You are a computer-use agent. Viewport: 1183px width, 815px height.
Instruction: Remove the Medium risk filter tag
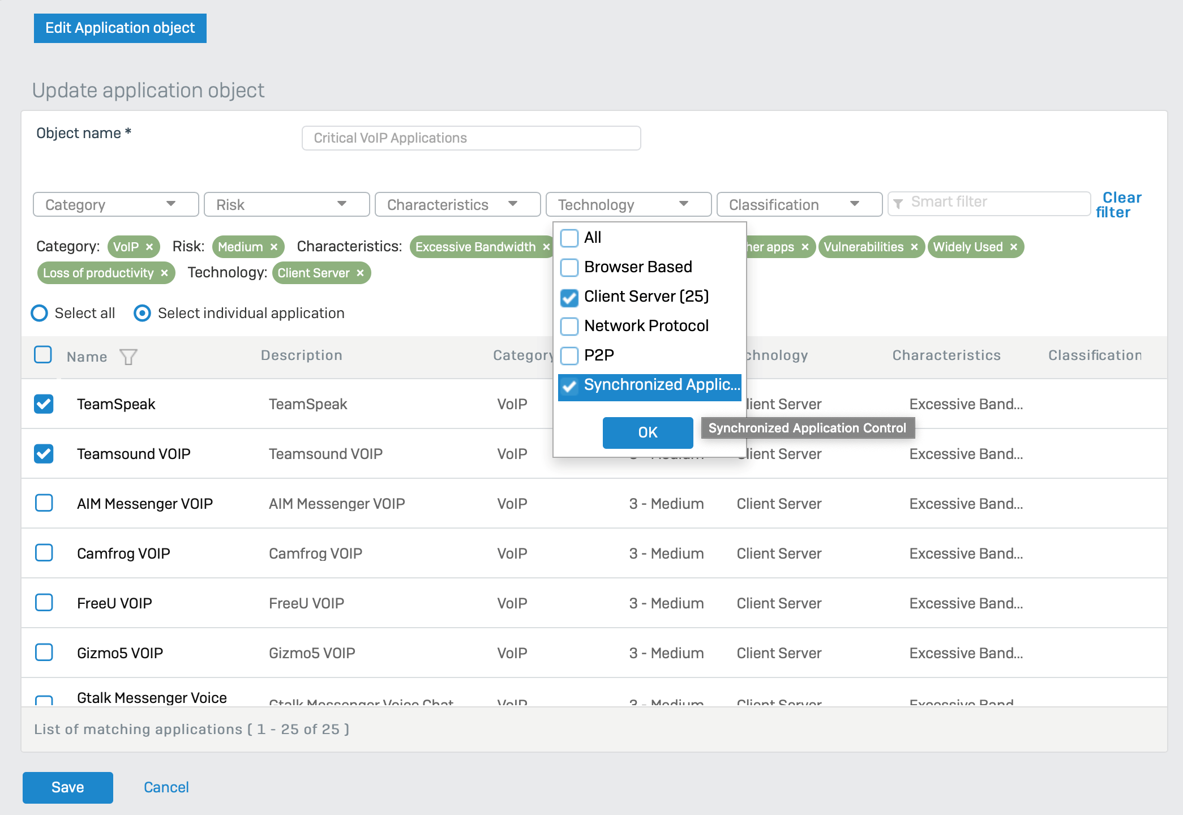[274, 247]
